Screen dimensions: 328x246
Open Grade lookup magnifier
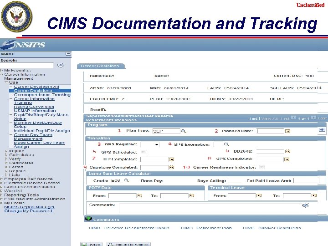click(126, 180)
